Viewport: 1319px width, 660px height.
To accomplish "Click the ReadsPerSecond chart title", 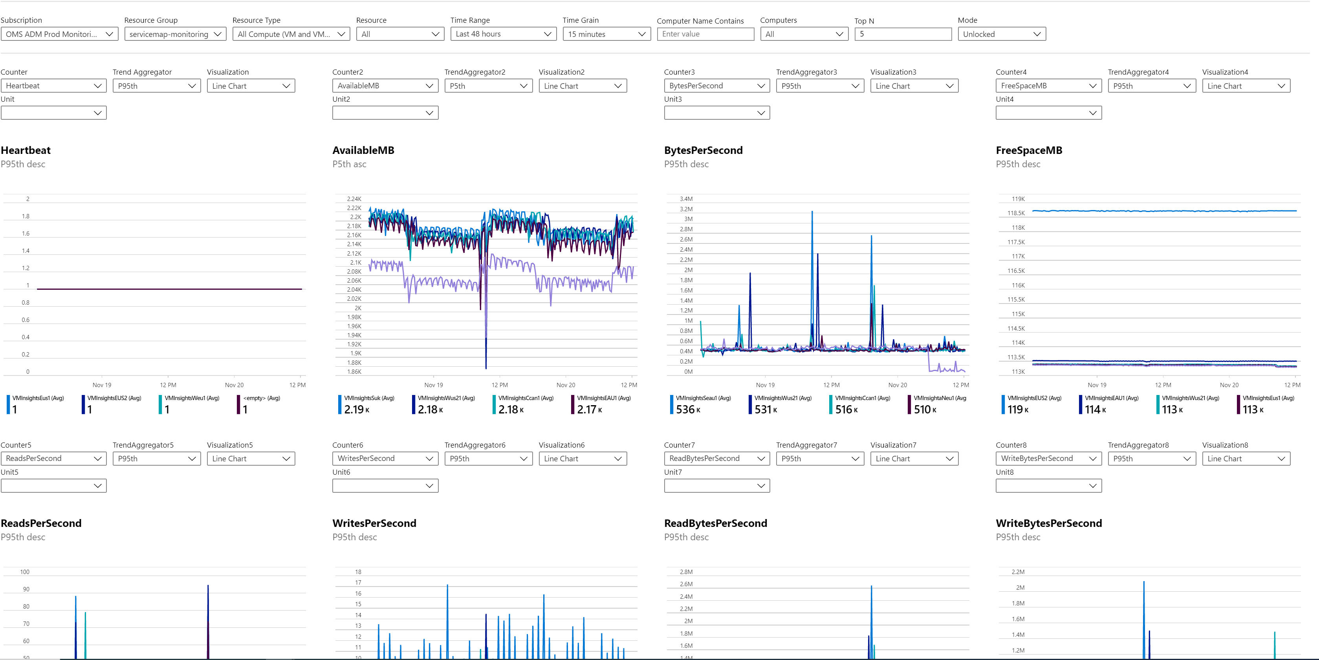I will click(x=42, y=523).
